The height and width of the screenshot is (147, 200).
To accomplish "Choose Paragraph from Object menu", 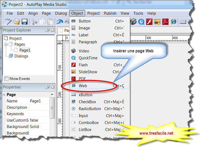I will [x=100, y=42].
